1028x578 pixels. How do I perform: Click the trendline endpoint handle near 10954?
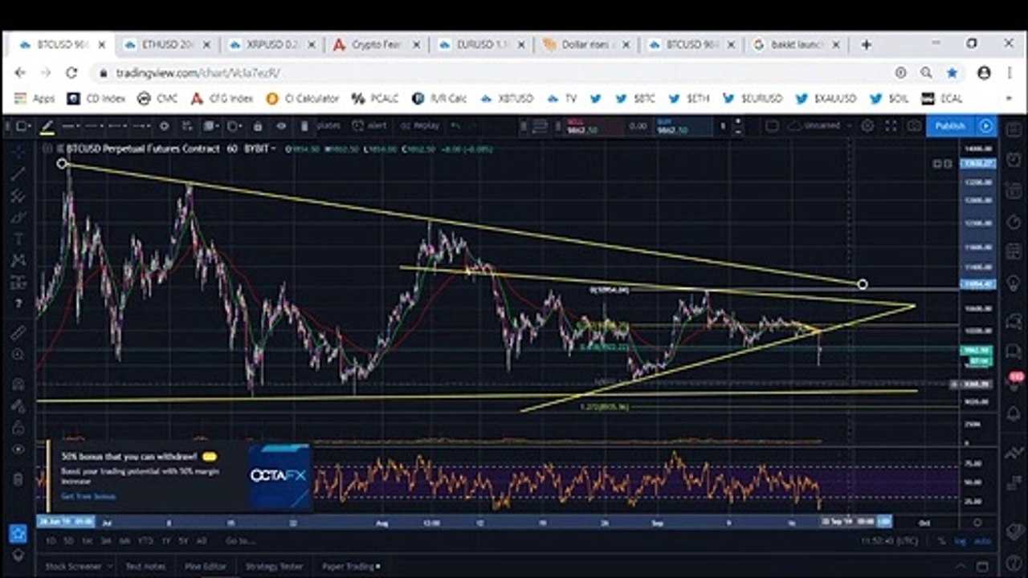863,284
